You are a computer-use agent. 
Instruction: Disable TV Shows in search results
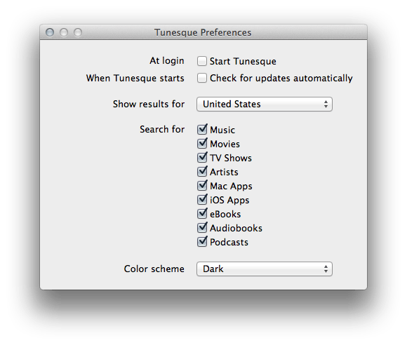[202, 157]
